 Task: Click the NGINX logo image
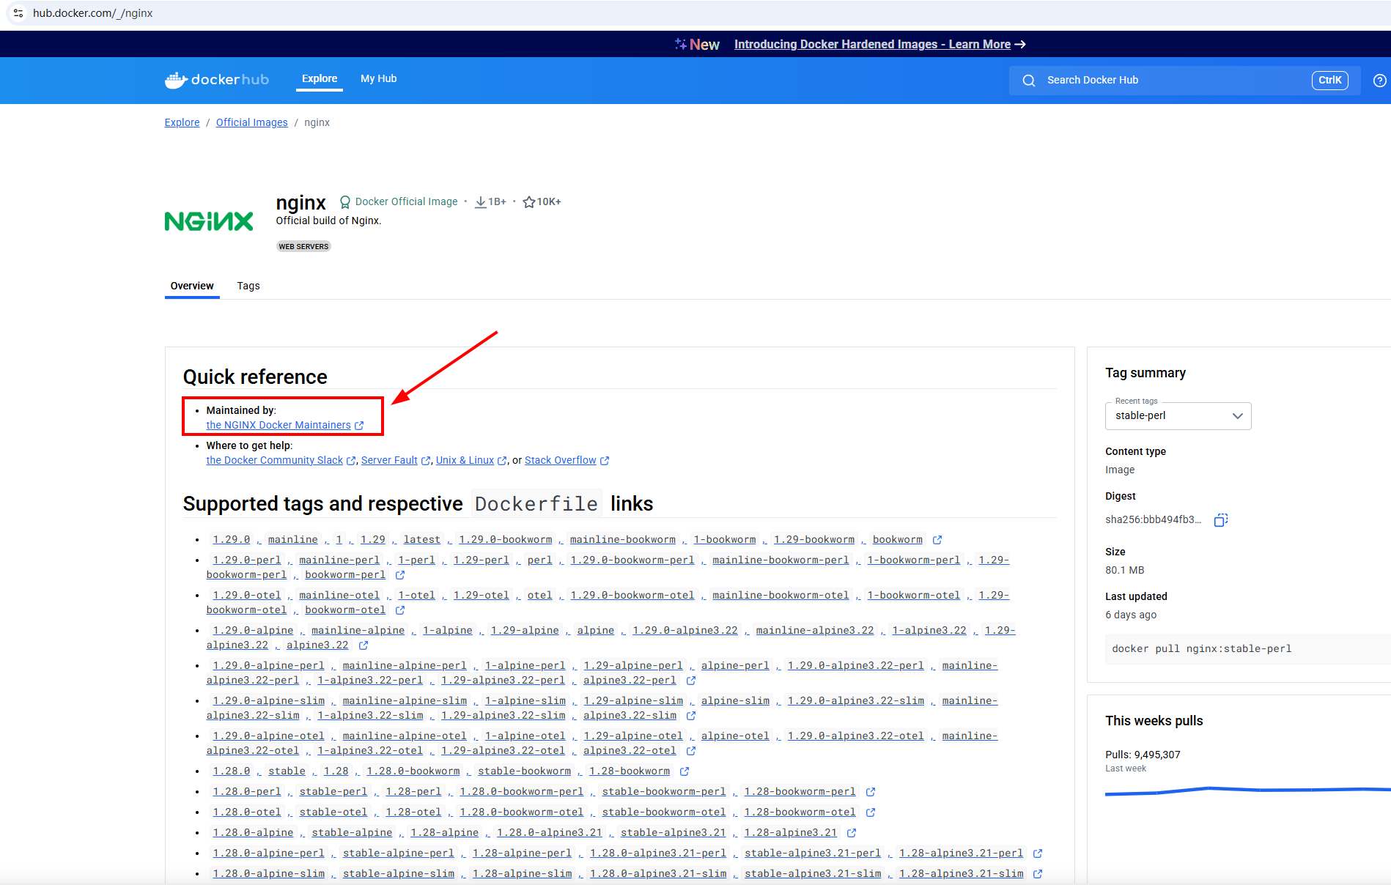209,221
